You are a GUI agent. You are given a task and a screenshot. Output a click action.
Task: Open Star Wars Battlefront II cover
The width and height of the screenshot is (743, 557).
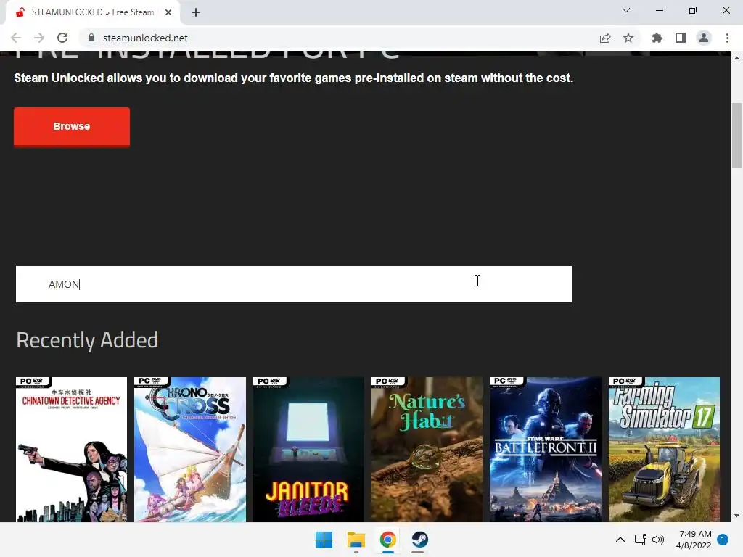tap(546, 450)
